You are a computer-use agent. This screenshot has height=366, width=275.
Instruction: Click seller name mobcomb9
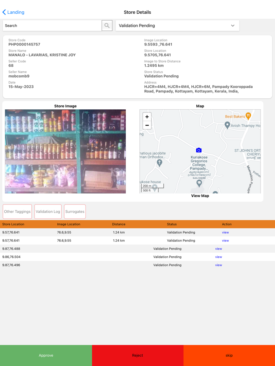coord(19,76)
